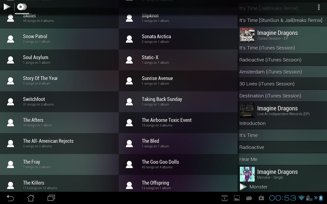Screen dimensions: 327x204
Task: Go back with the Android back button
Action: [10, 198]
